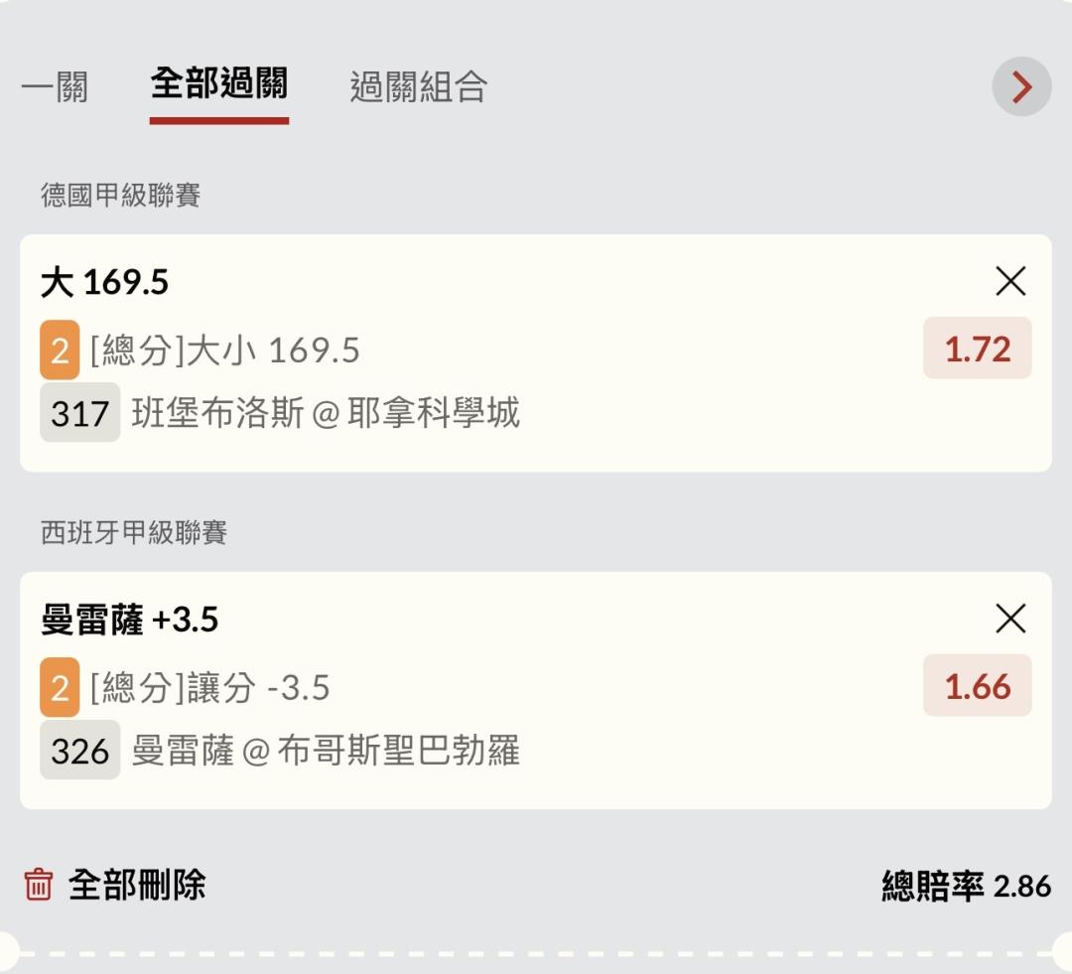Remove the 曼雷薩 +3.5 bet selection
The width and height of the screenshot is (1072, 974).
[x=1010, y=620]
